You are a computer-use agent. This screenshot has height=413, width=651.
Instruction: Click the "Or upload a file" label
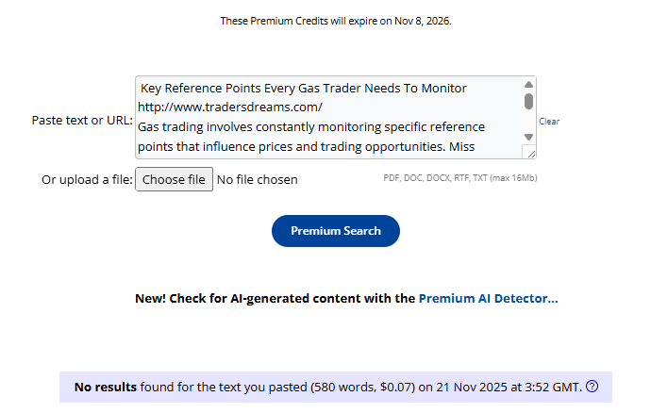87,179
